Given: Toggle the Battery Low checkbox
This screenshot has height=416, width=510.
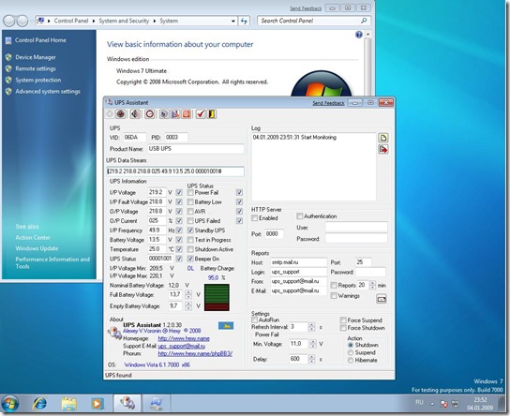Looking at the screenshot, I should pos(190,202).
